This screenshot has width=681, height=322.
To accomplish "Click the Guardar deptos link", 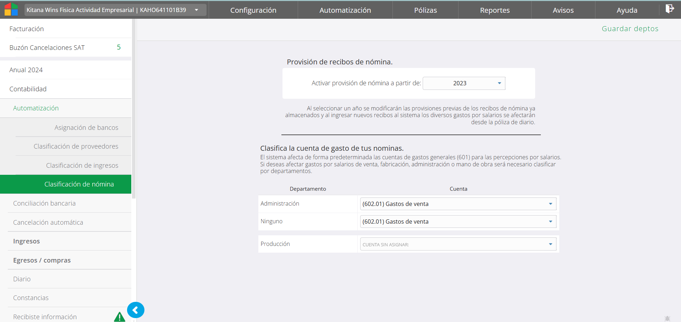I will click(x=630, y=29).
